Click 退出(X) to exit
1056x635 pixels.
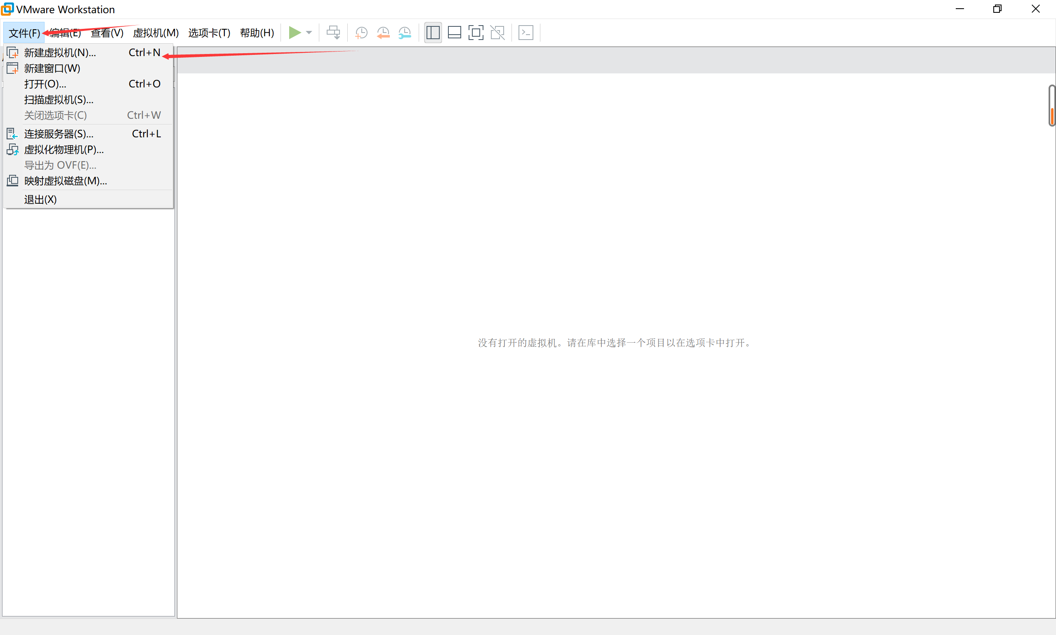89,200
